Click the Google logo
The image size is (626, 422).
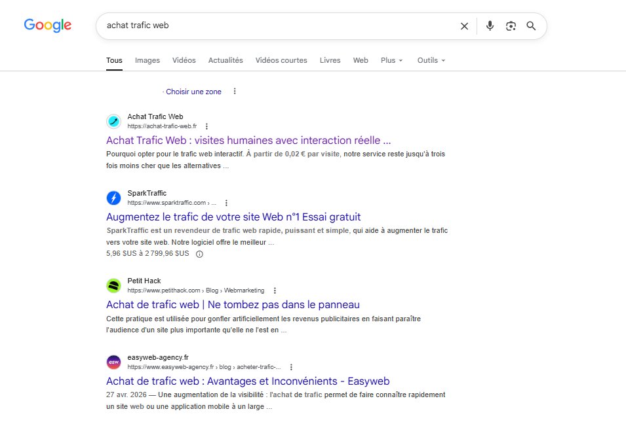[x=47, y=25]
